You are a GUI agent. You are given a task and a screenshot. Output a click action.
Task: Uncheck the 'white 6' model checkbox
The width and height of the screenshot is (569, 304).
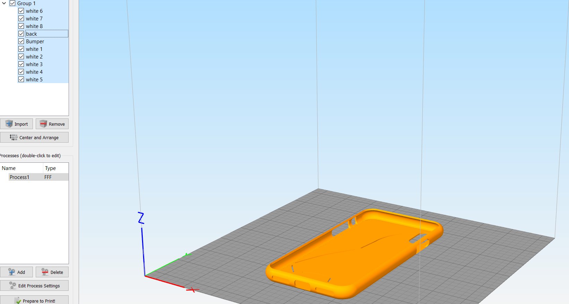21,11
